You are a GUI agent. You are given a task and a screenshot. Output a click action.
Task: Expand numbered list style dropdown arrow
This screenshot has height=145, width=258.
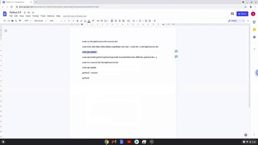point(137,21)
